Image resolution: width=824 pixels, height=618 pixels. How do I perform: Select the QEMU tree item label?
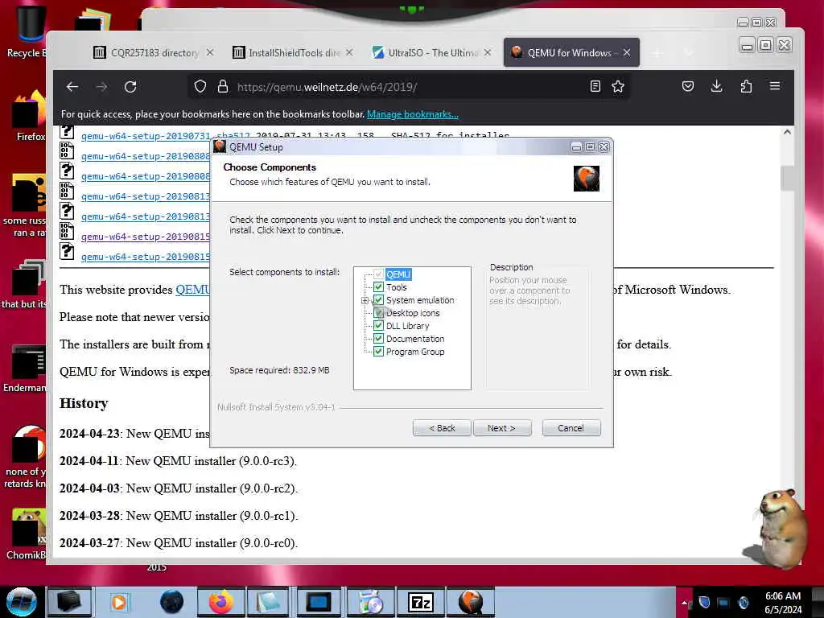click(398, 274)
